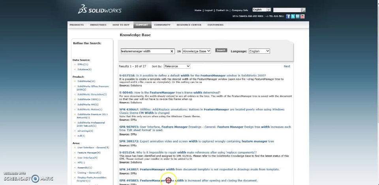Filter by SolidWorks(16) product
The width and height of the screenshot is (379, 185).
tap(86, 81)
